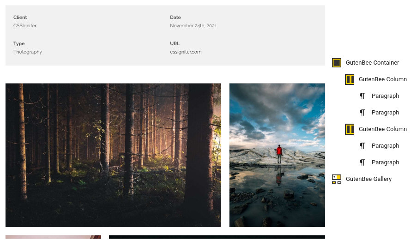Click the second GutenBee Column icon
The height and width of the screenshot is (240, 411).
coord(350,129)
